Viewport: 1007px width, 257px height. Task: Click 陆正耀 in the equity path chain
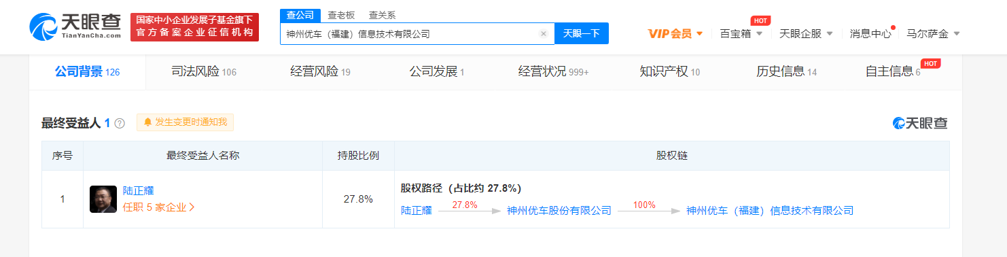pos(417,211)
